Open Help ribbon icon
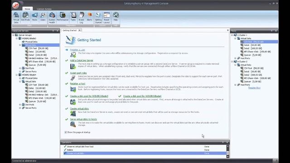This screenshot has width=290, height=163. tap(116, 16)
